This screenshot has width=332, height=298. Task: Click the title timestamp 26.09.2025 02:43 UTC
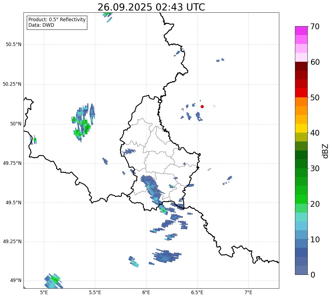151,7
